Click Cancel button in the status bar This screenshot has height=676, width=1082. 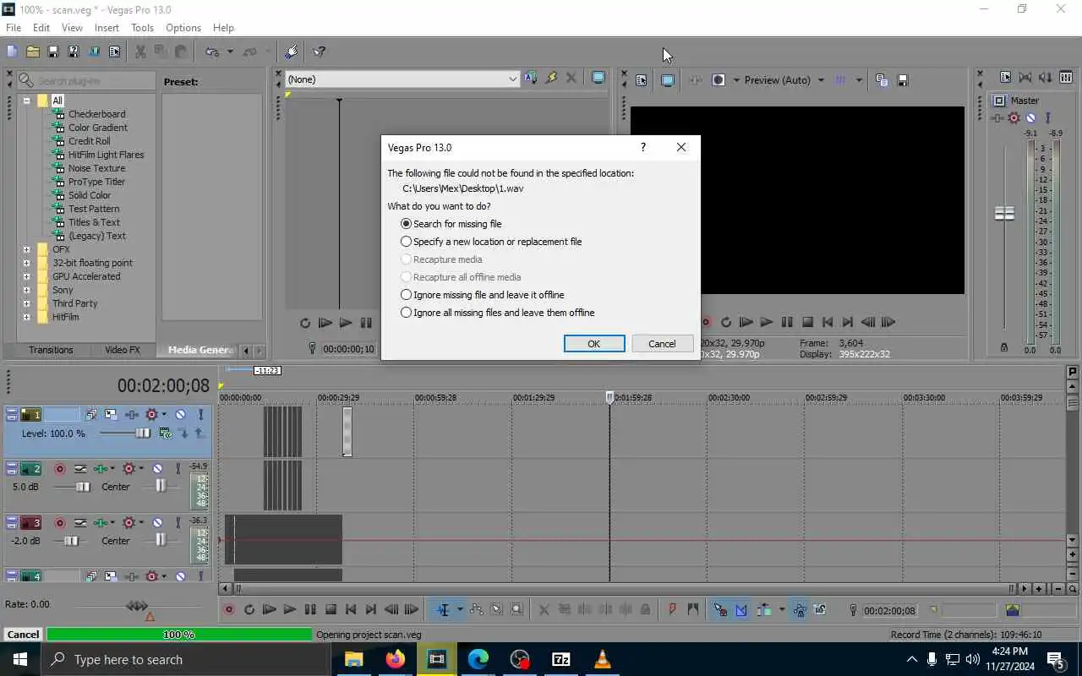click(23, 635)
